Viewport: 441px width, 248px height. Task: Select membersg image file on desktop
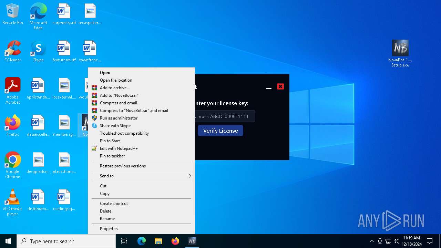pos(64,126)
